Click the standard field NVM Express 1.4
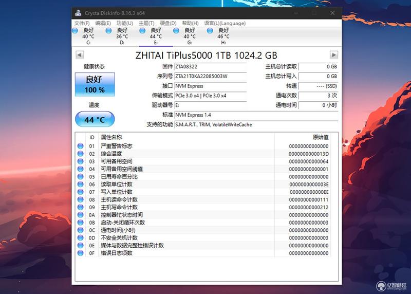This screenshot has height=294, width=411. (256, 115)
